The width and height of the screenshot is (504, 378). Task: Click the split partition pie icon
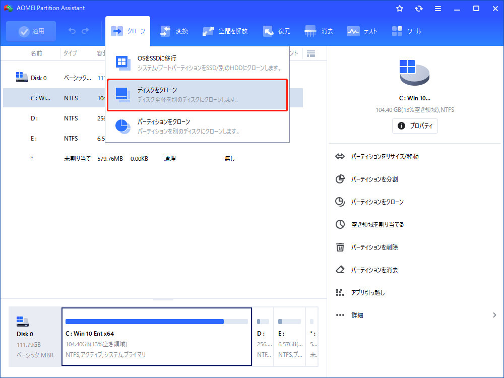click(x=340, y=179)
